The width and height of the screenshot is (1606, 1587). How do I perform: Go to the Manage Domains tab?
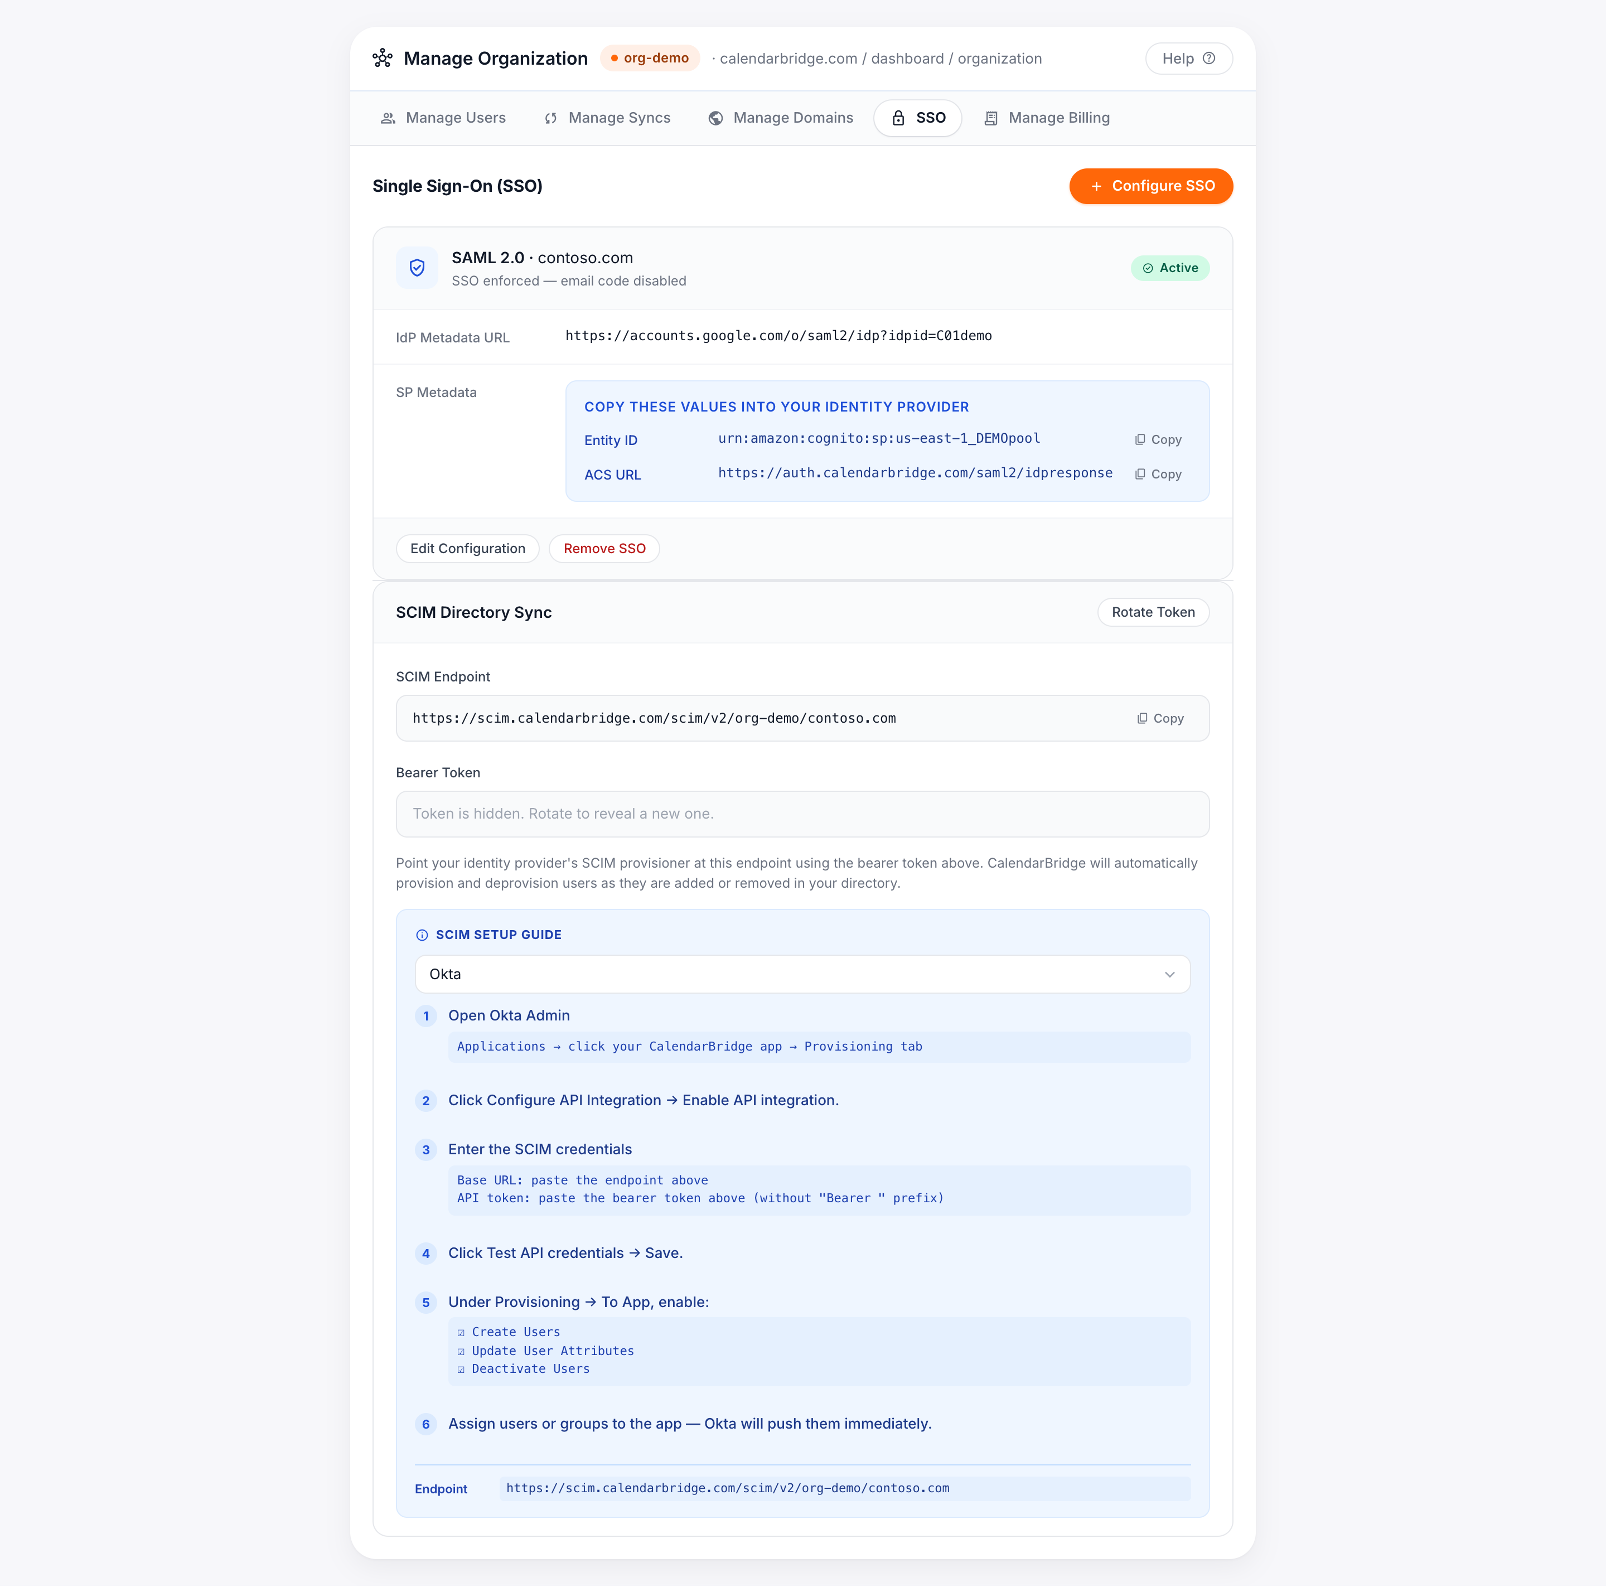(781, 118)
